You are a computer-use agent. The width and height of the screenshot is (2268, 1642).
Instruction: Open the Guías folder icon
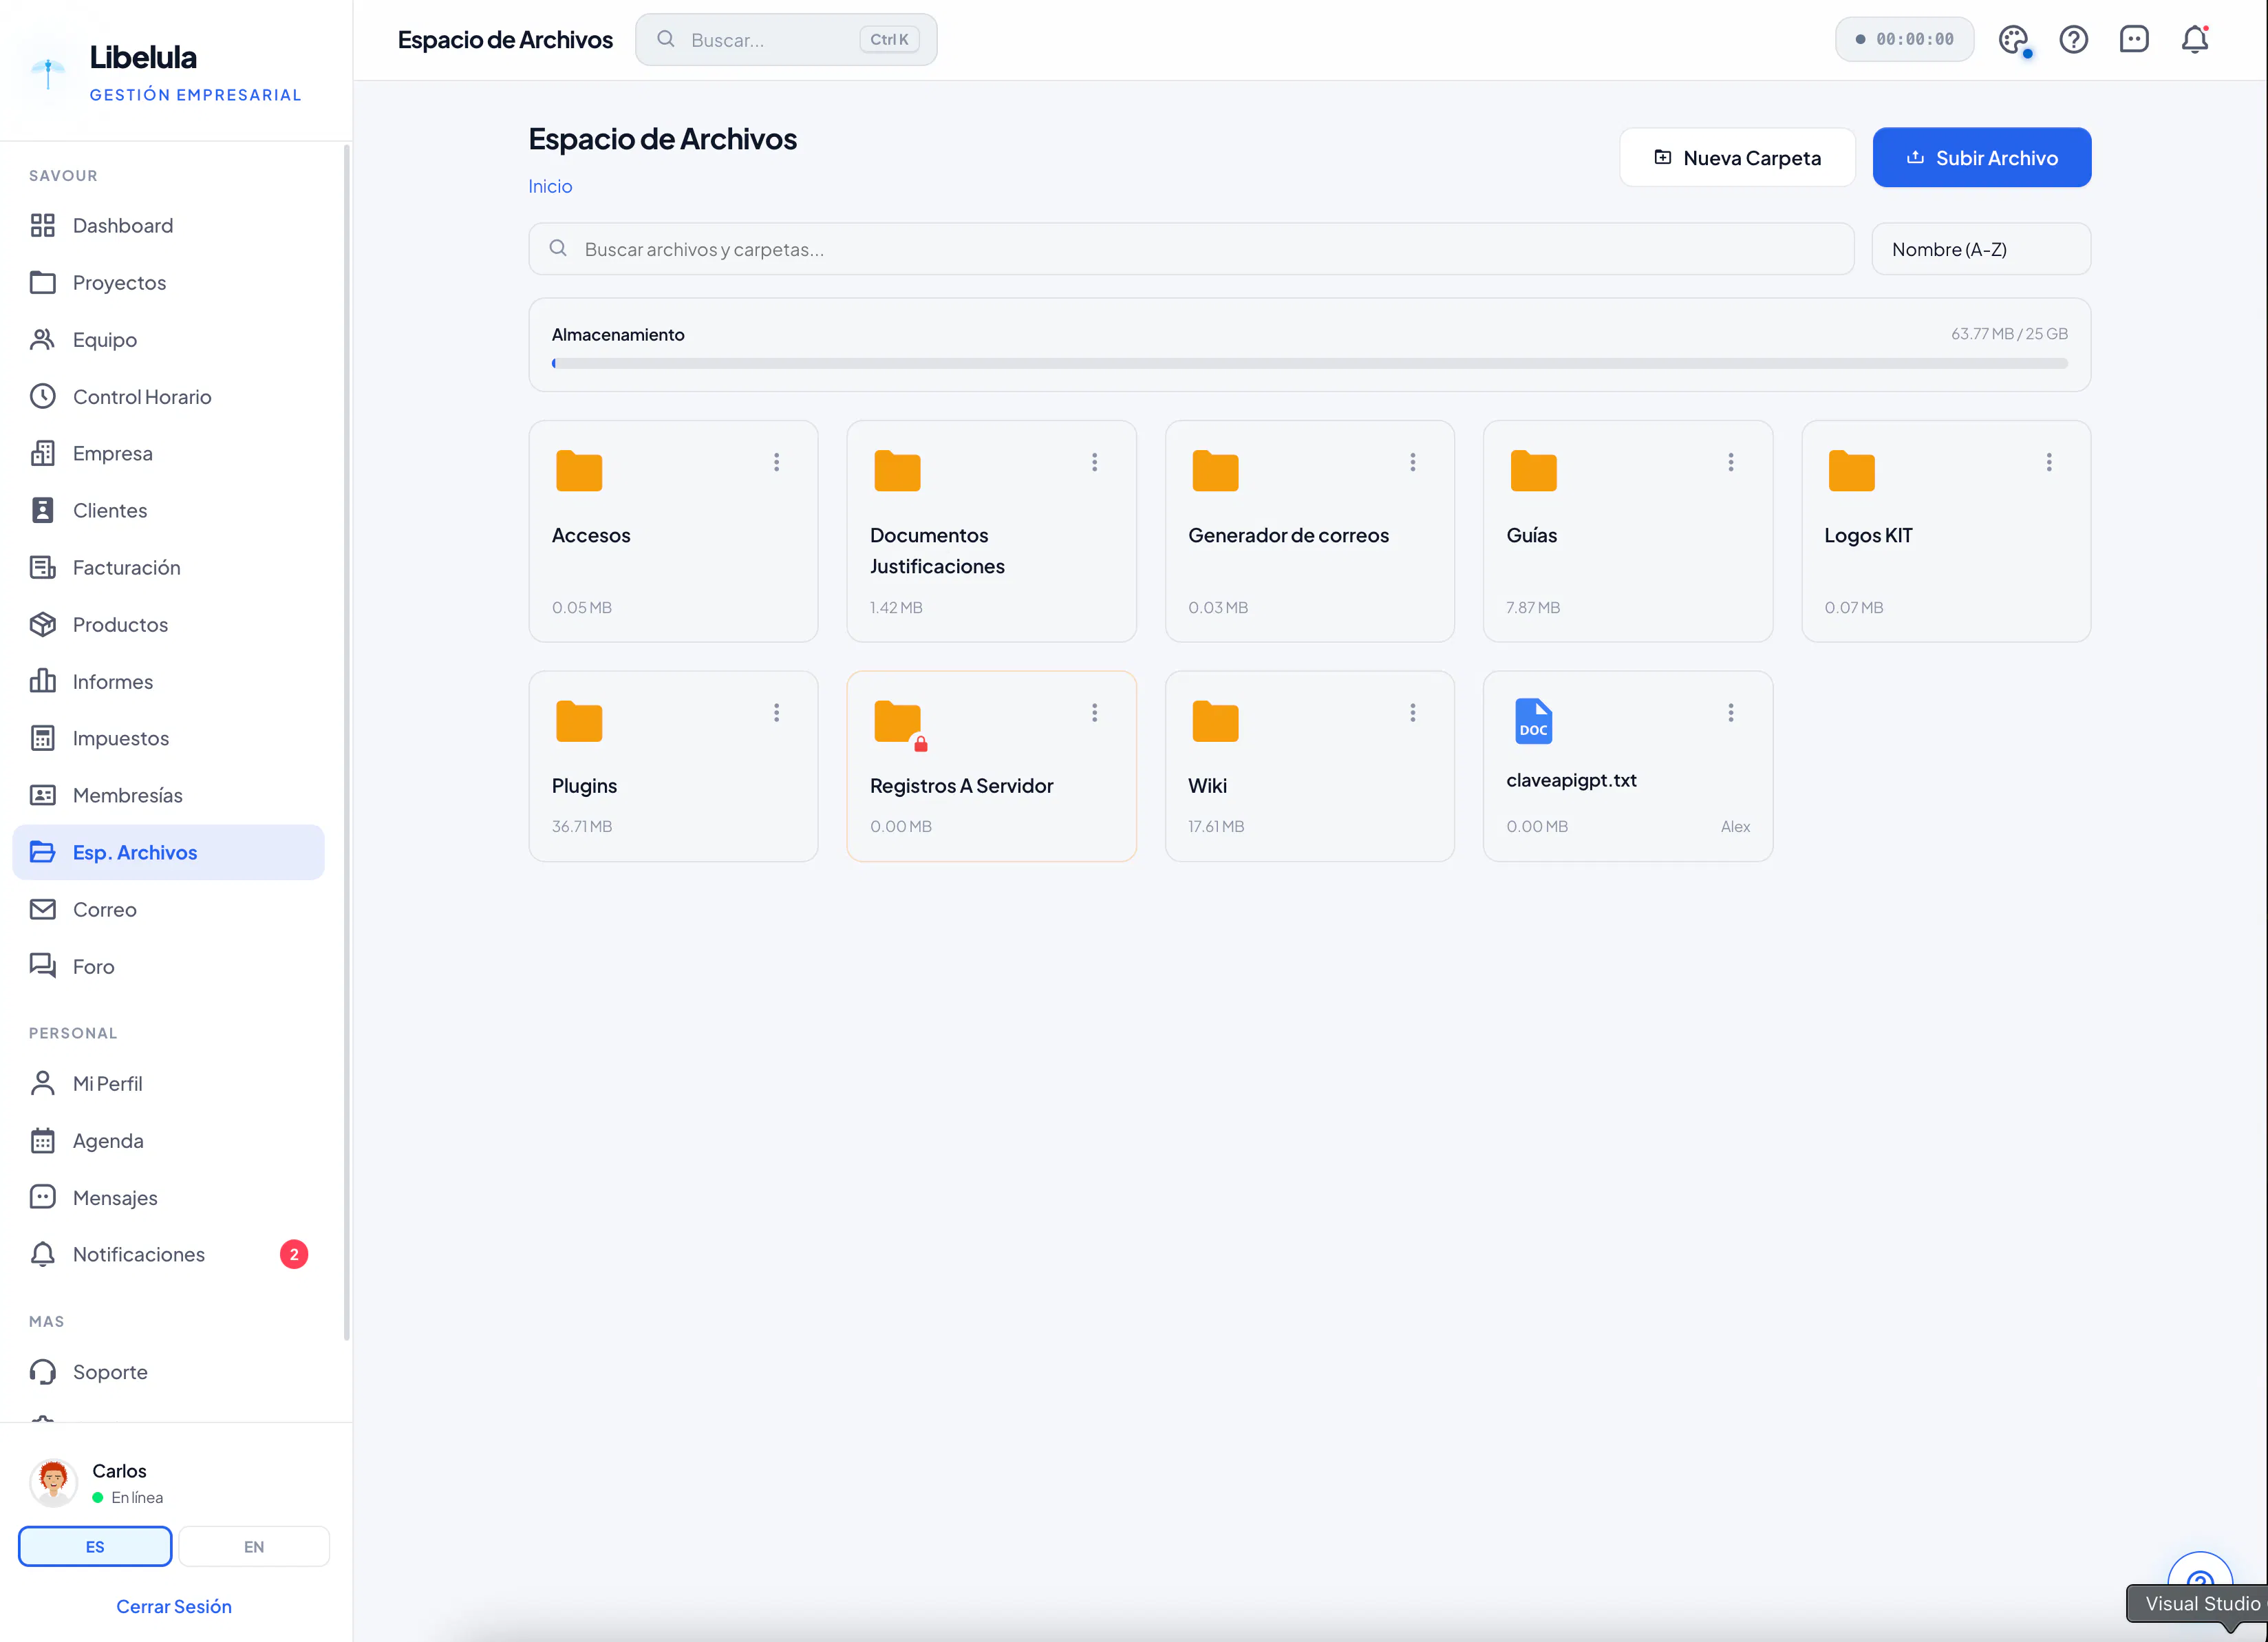click(x=1533, y=470)
